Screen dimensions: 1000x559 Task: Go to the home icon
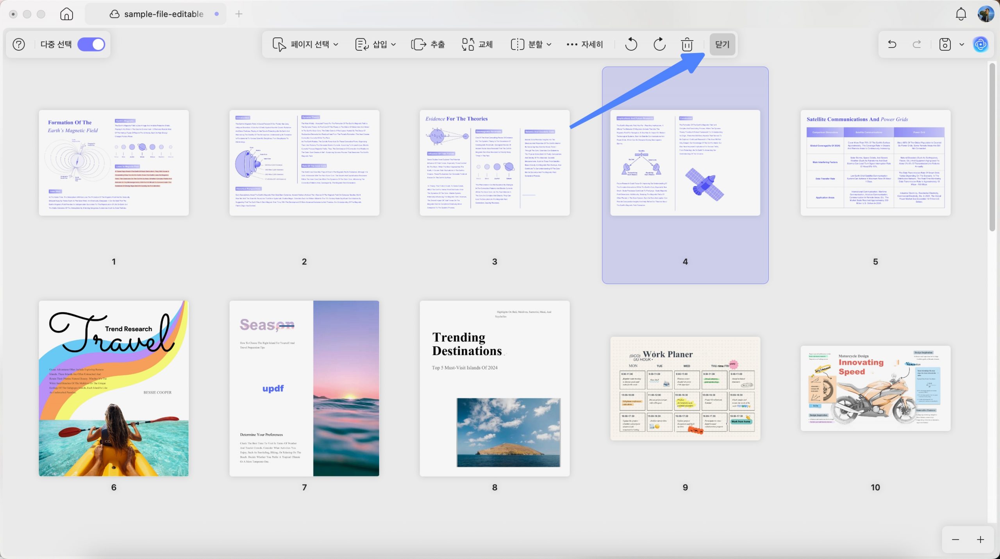pyautogui.click(x=66, y=14)
